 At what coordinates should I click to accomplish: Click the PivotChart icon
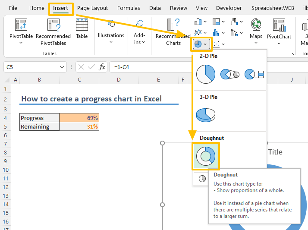(279, 25)
